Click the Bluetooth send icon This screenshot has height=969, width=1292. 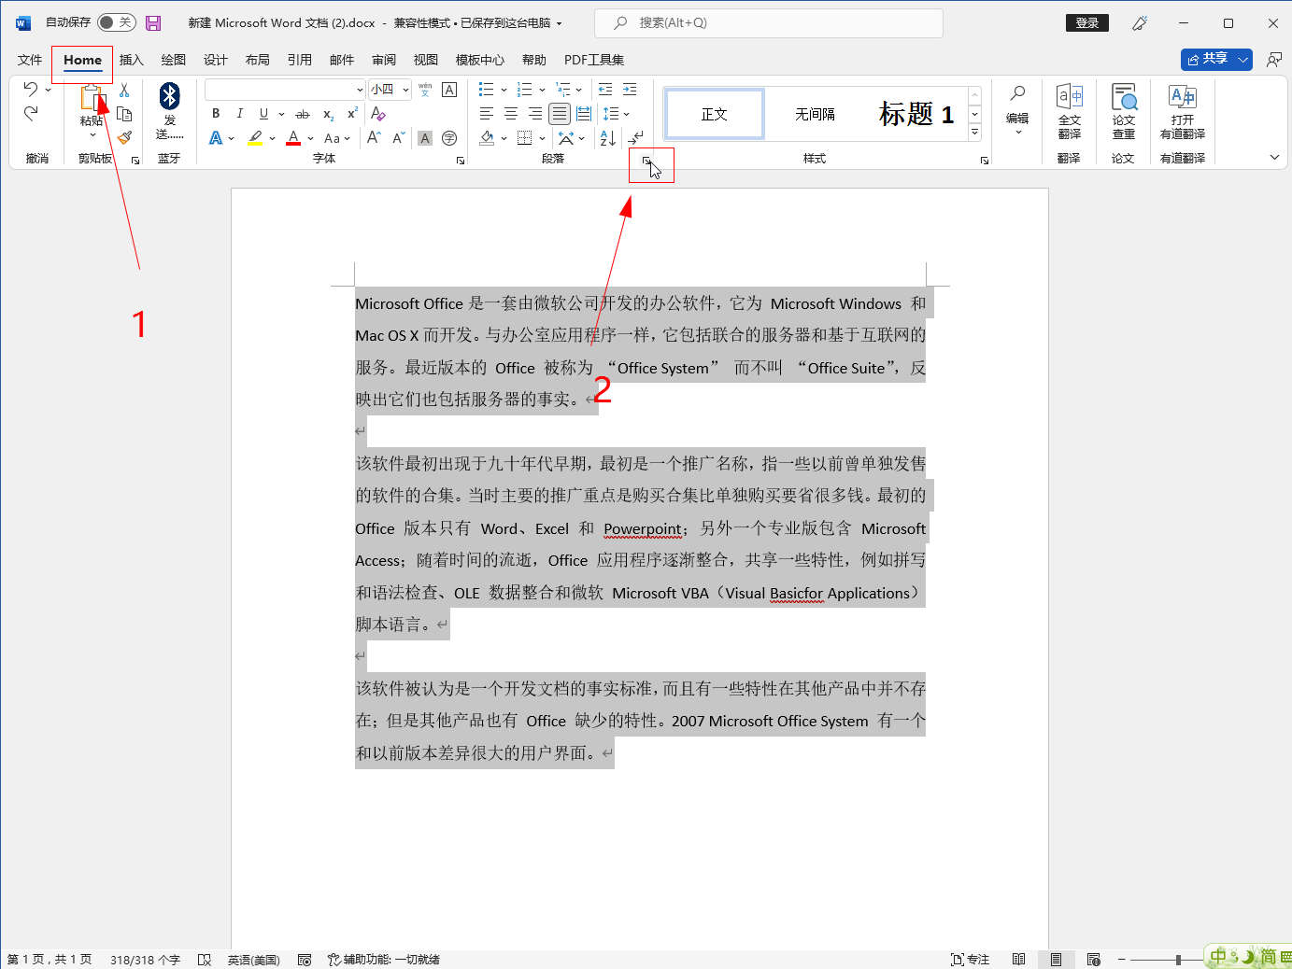pyautogui.click(x=169, y=96)
